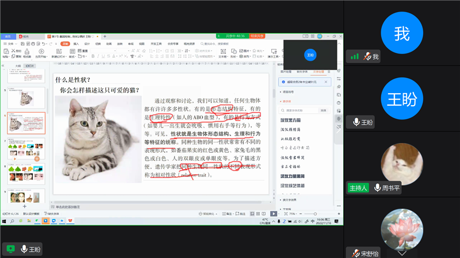Viewport: 460px width, 258px height.
Task: Toggle superscript X² formatting
Action: point(121,56)
